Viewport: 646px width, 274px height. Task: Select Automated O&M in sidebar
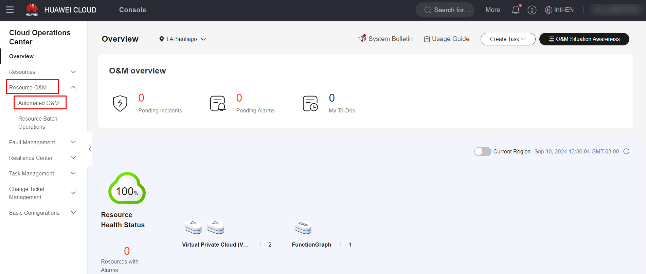[x=38, y=103]
